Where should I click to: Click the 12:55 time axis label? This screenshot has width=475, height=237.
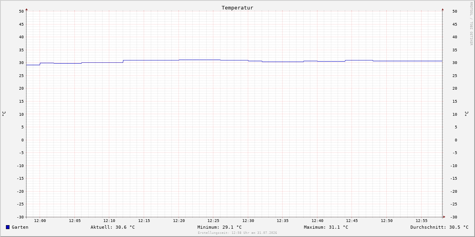(422, 221)
